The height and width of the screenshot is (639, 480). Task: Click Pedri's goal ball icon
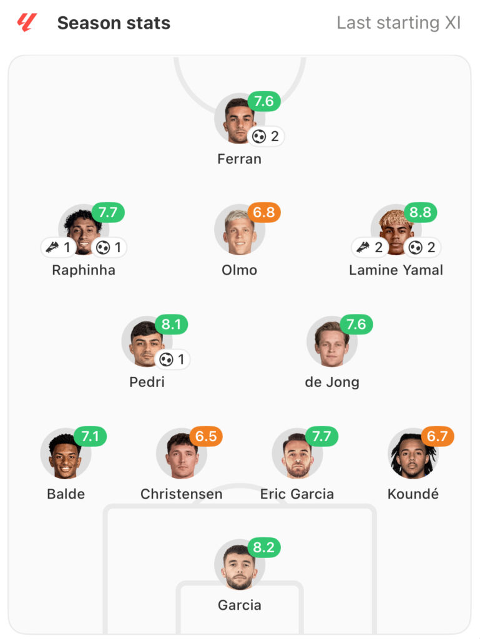166,359
